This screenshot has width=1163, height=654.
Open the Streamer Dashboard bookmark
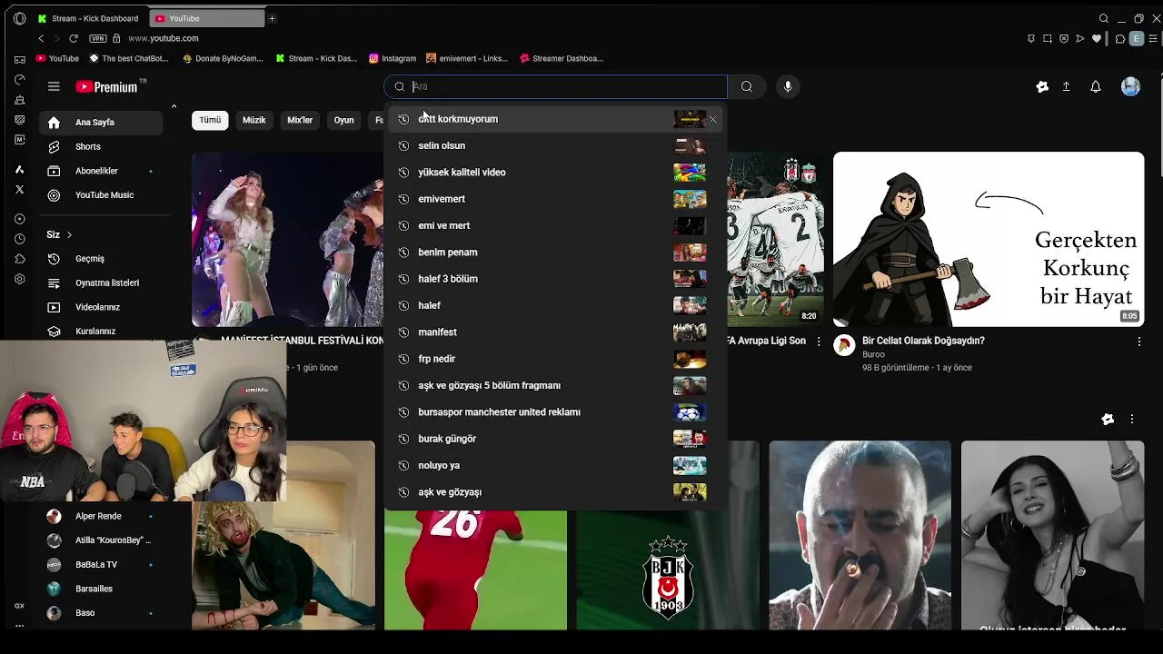point(562,58)
